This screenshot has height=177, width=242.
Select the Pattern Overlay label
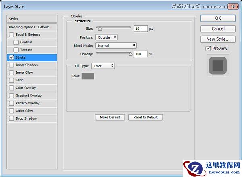pos(27,103)
